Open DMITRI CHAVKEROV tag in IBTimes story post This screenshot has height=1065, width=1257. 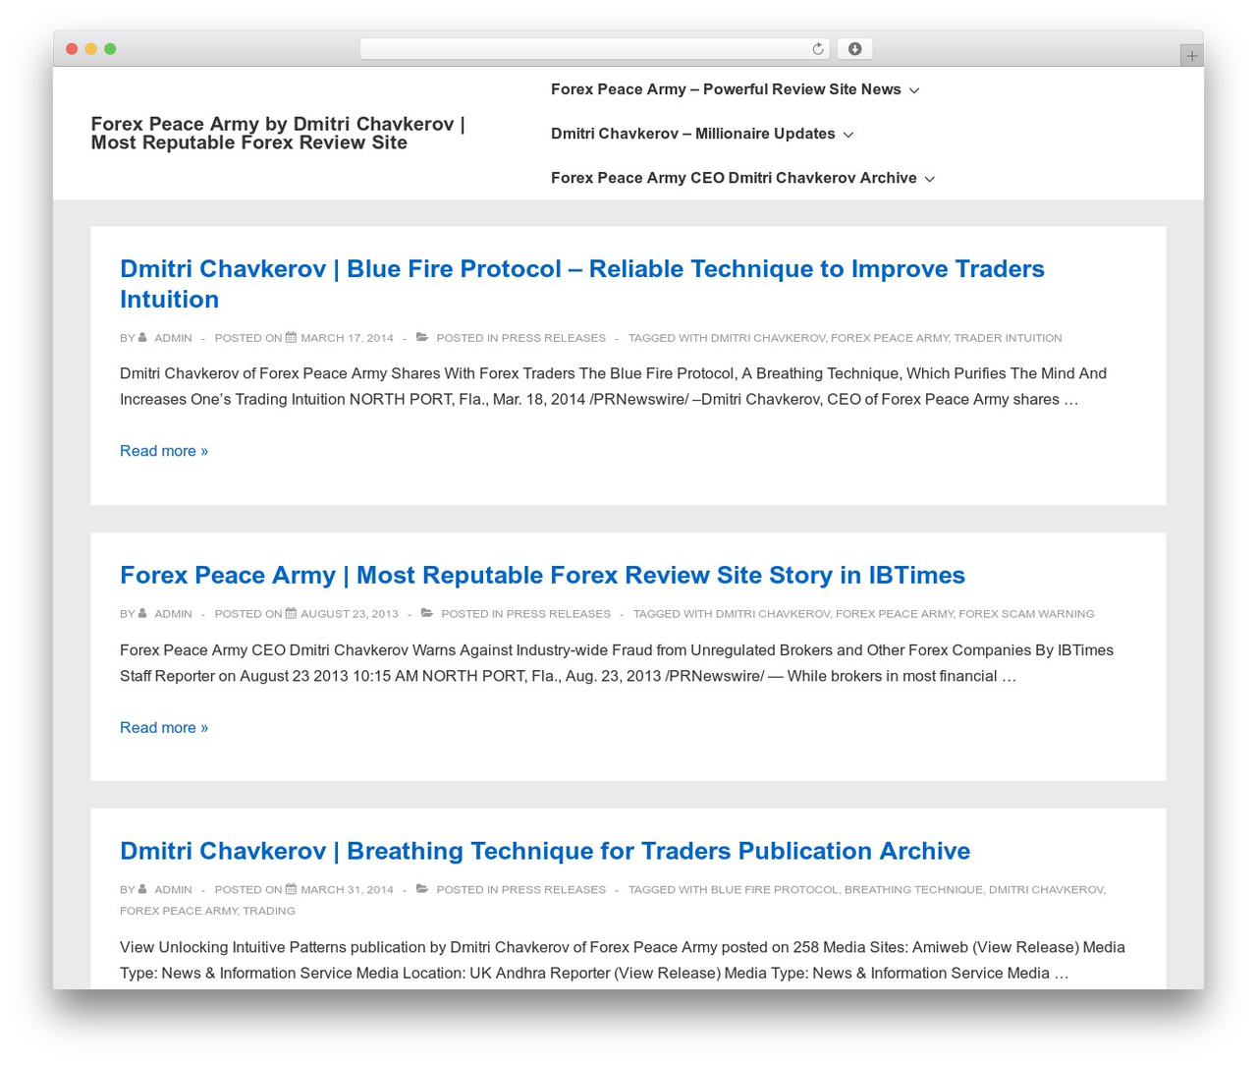773,614
